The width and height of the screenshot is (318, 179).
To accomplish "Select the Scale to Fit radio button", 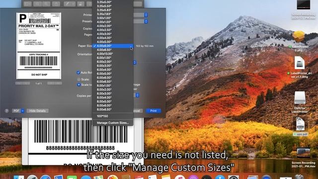I will pyautogui.click(x=79, y=85).
